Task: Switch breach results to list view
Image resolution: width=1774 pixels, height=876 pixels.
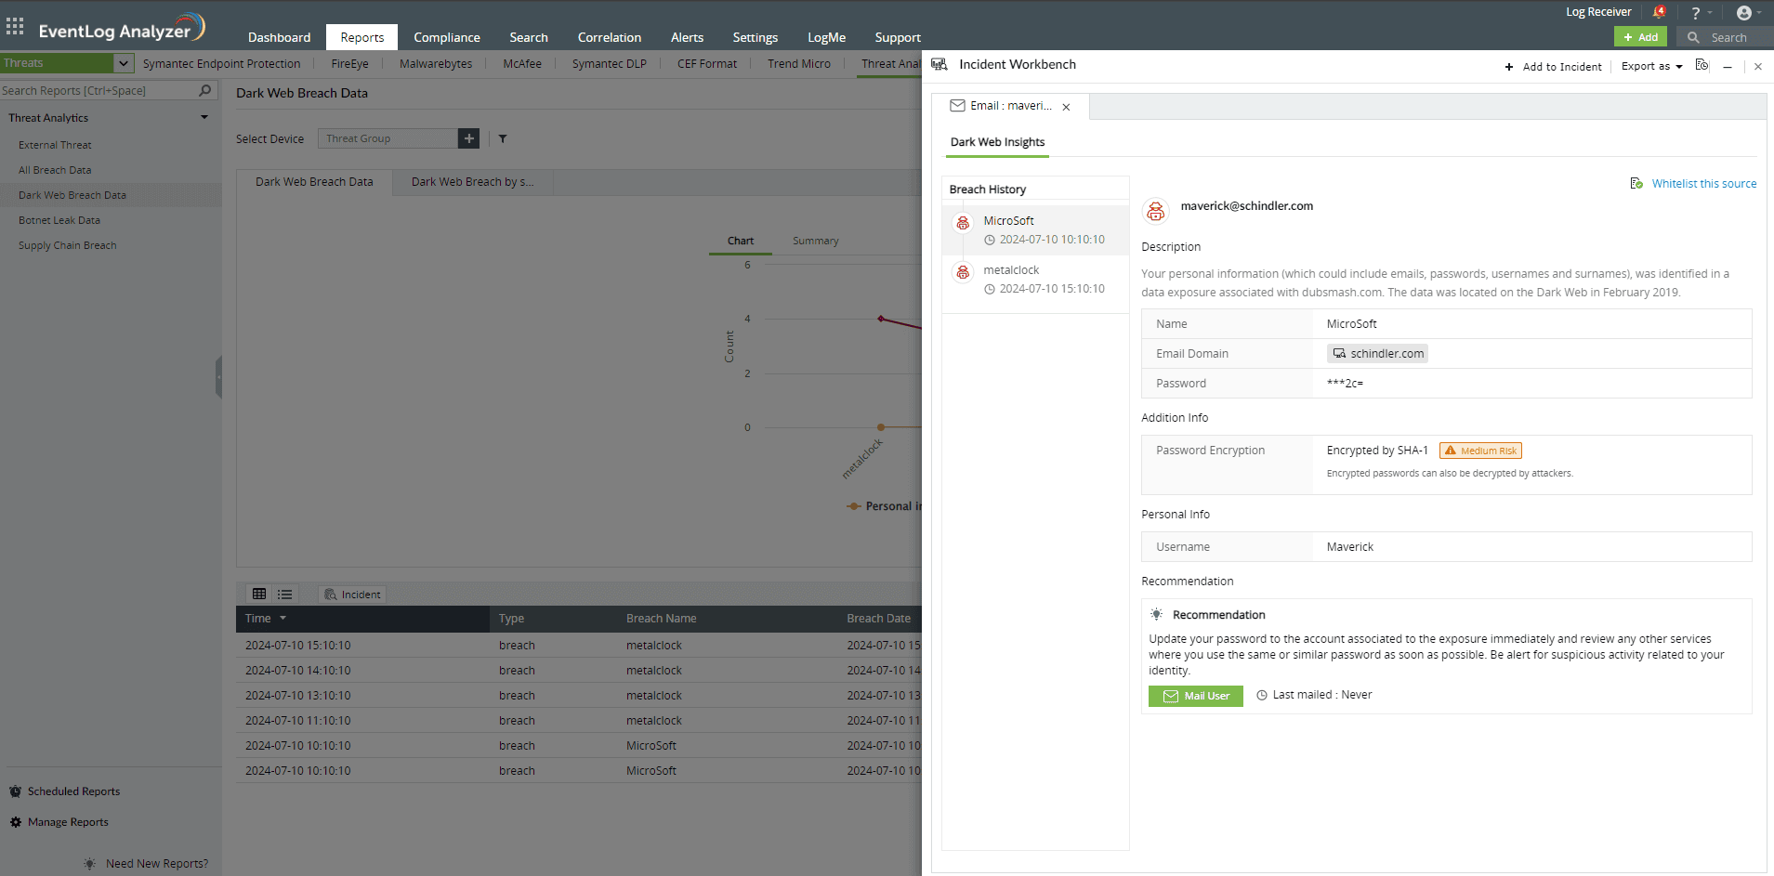Action: [284, 594]
